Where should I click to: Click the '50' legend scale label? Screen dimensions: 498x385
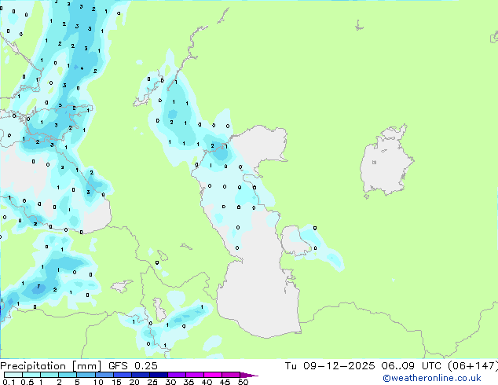pos(243,382)
